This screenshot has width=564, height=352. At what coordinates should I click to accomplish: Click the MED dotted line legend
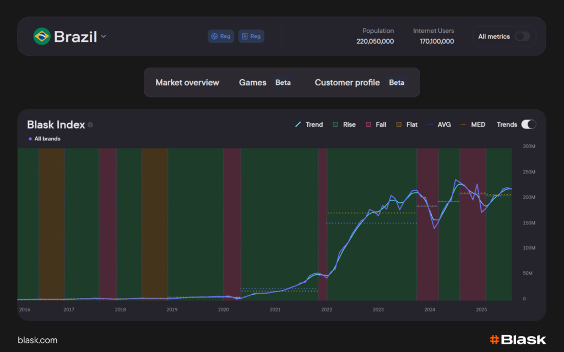[x=463, y=124]
